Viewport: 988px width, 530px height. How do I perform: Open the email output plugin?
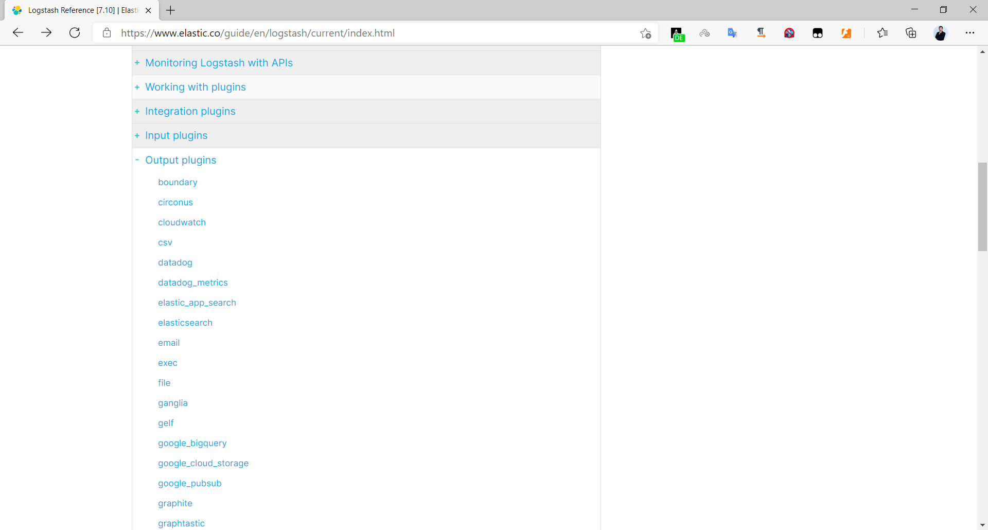[x=169, y=343]
